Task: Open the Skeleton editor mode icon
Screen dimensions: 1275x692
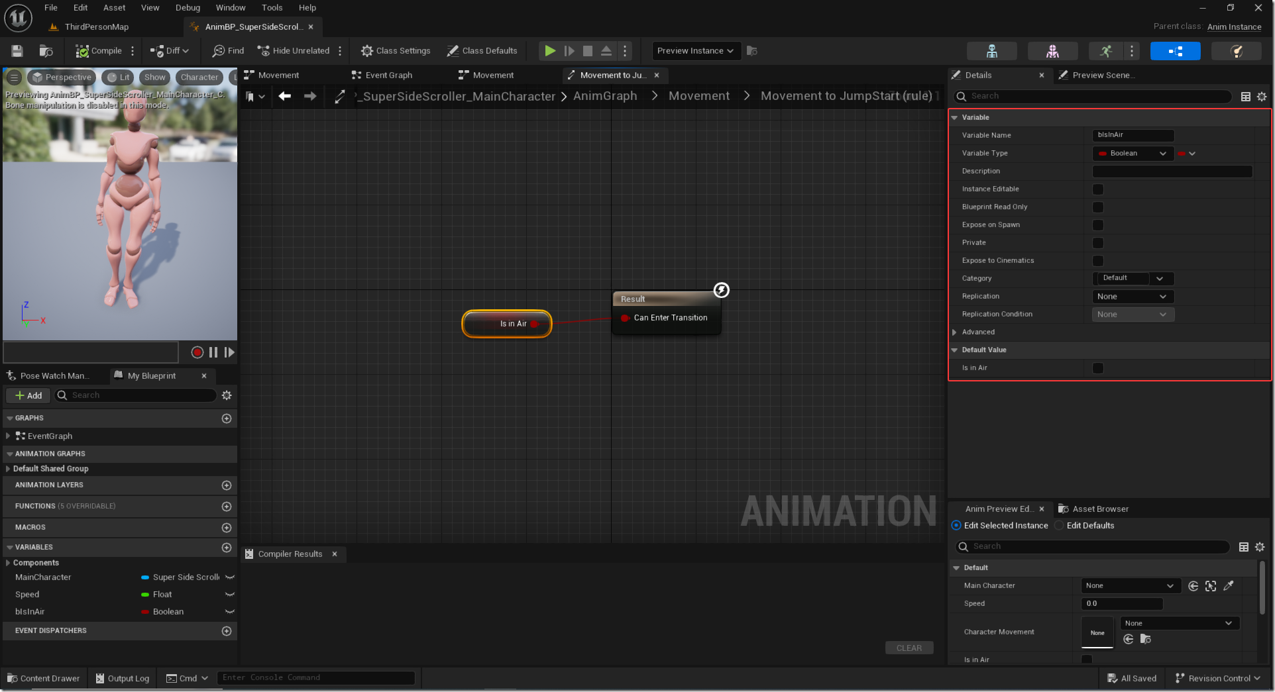Action: click(x=992, y=51)
